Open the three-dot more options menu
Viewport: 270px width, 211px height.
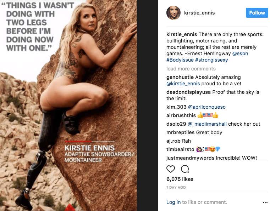click(x=265, y=203)
